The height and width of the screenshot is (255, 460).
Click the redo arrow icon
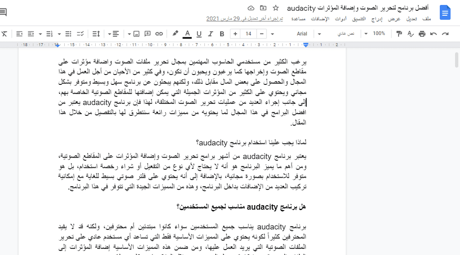coord(445,34)
